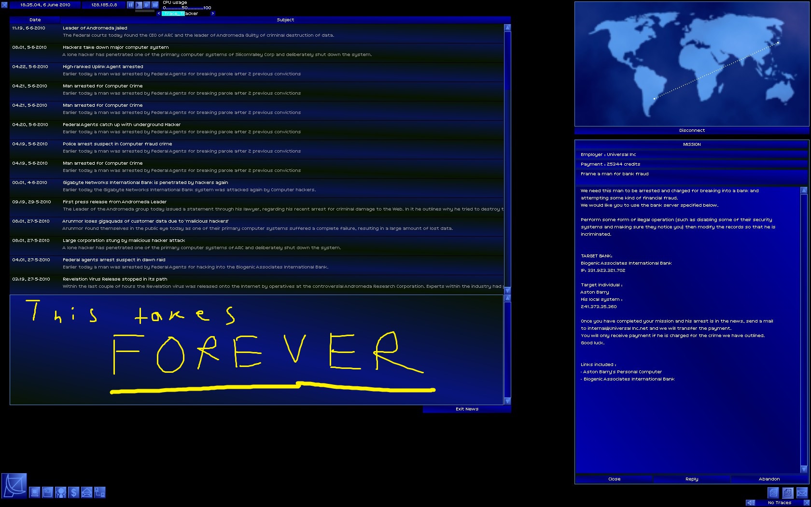Open the LAN network diagram icon
The width and height of the screenshot is (811, 507).
99,493
